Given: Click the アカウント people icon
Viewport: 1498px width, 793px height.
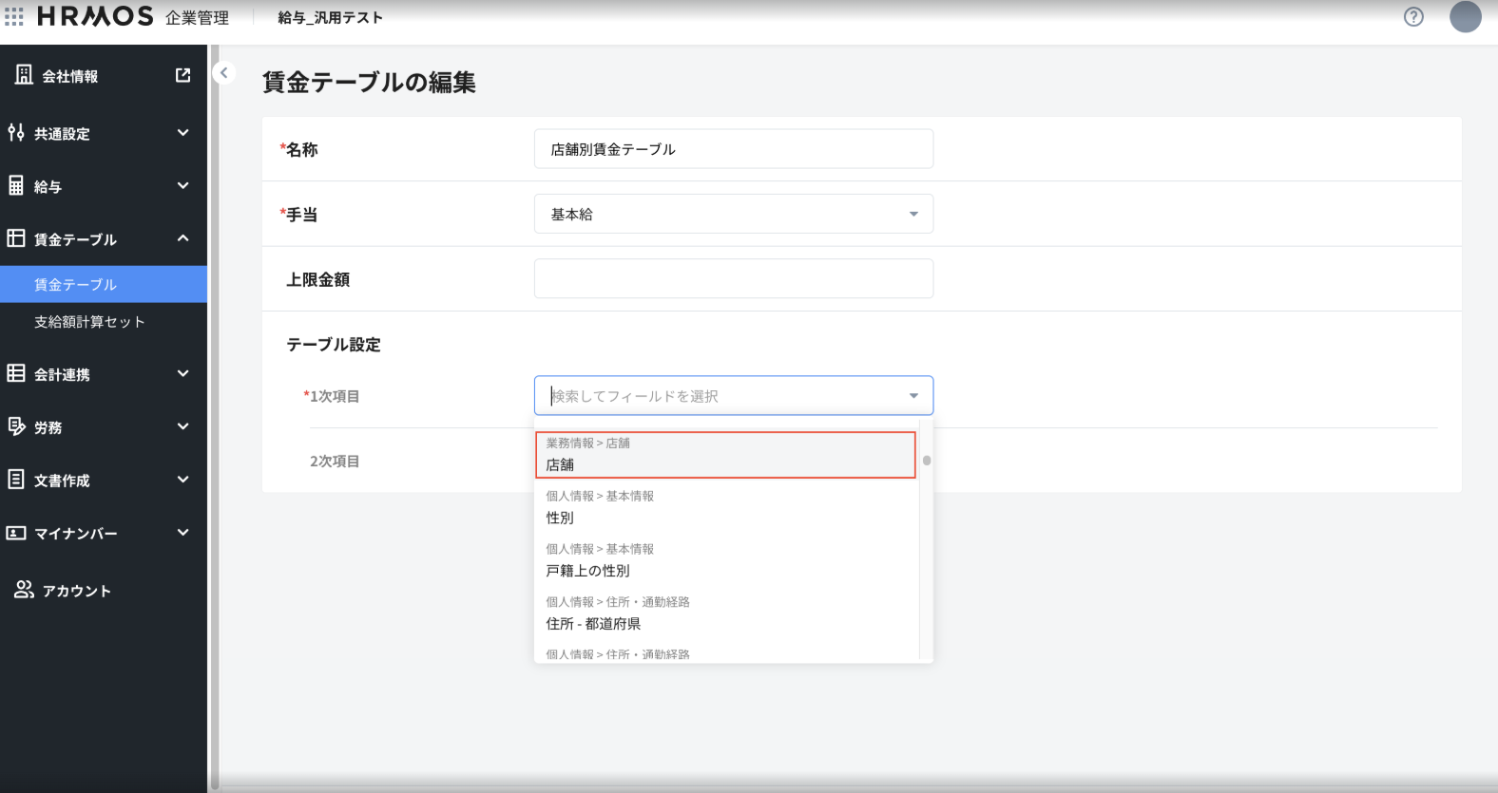Looking at the screenshot, I should [24, 590].
